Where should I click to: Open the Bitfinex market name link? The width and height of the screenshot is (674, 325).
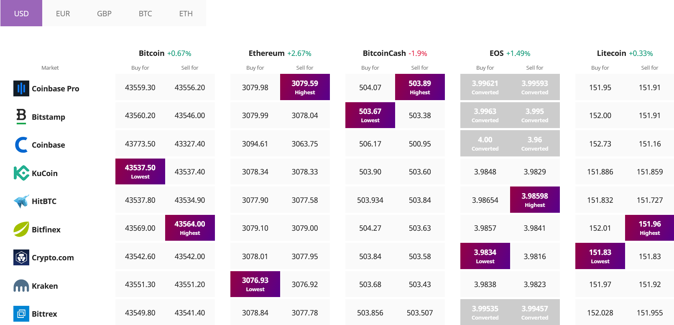tap(46, 229)
